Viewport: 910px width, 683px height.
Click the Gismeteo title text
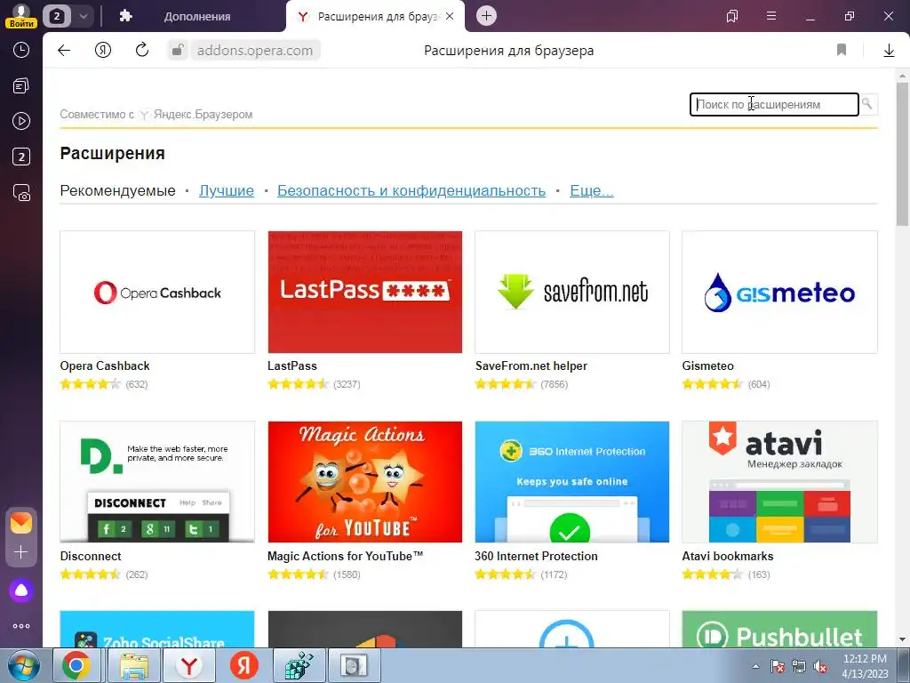tap(707, 366)
